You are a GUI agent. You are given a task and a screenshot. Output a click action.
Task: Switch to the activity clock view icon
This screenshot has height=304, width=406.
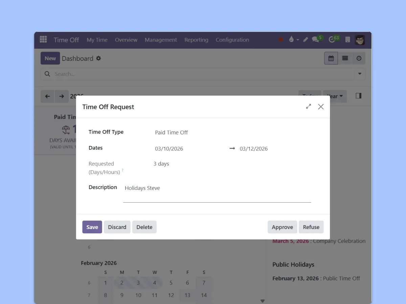click(359, 58)
